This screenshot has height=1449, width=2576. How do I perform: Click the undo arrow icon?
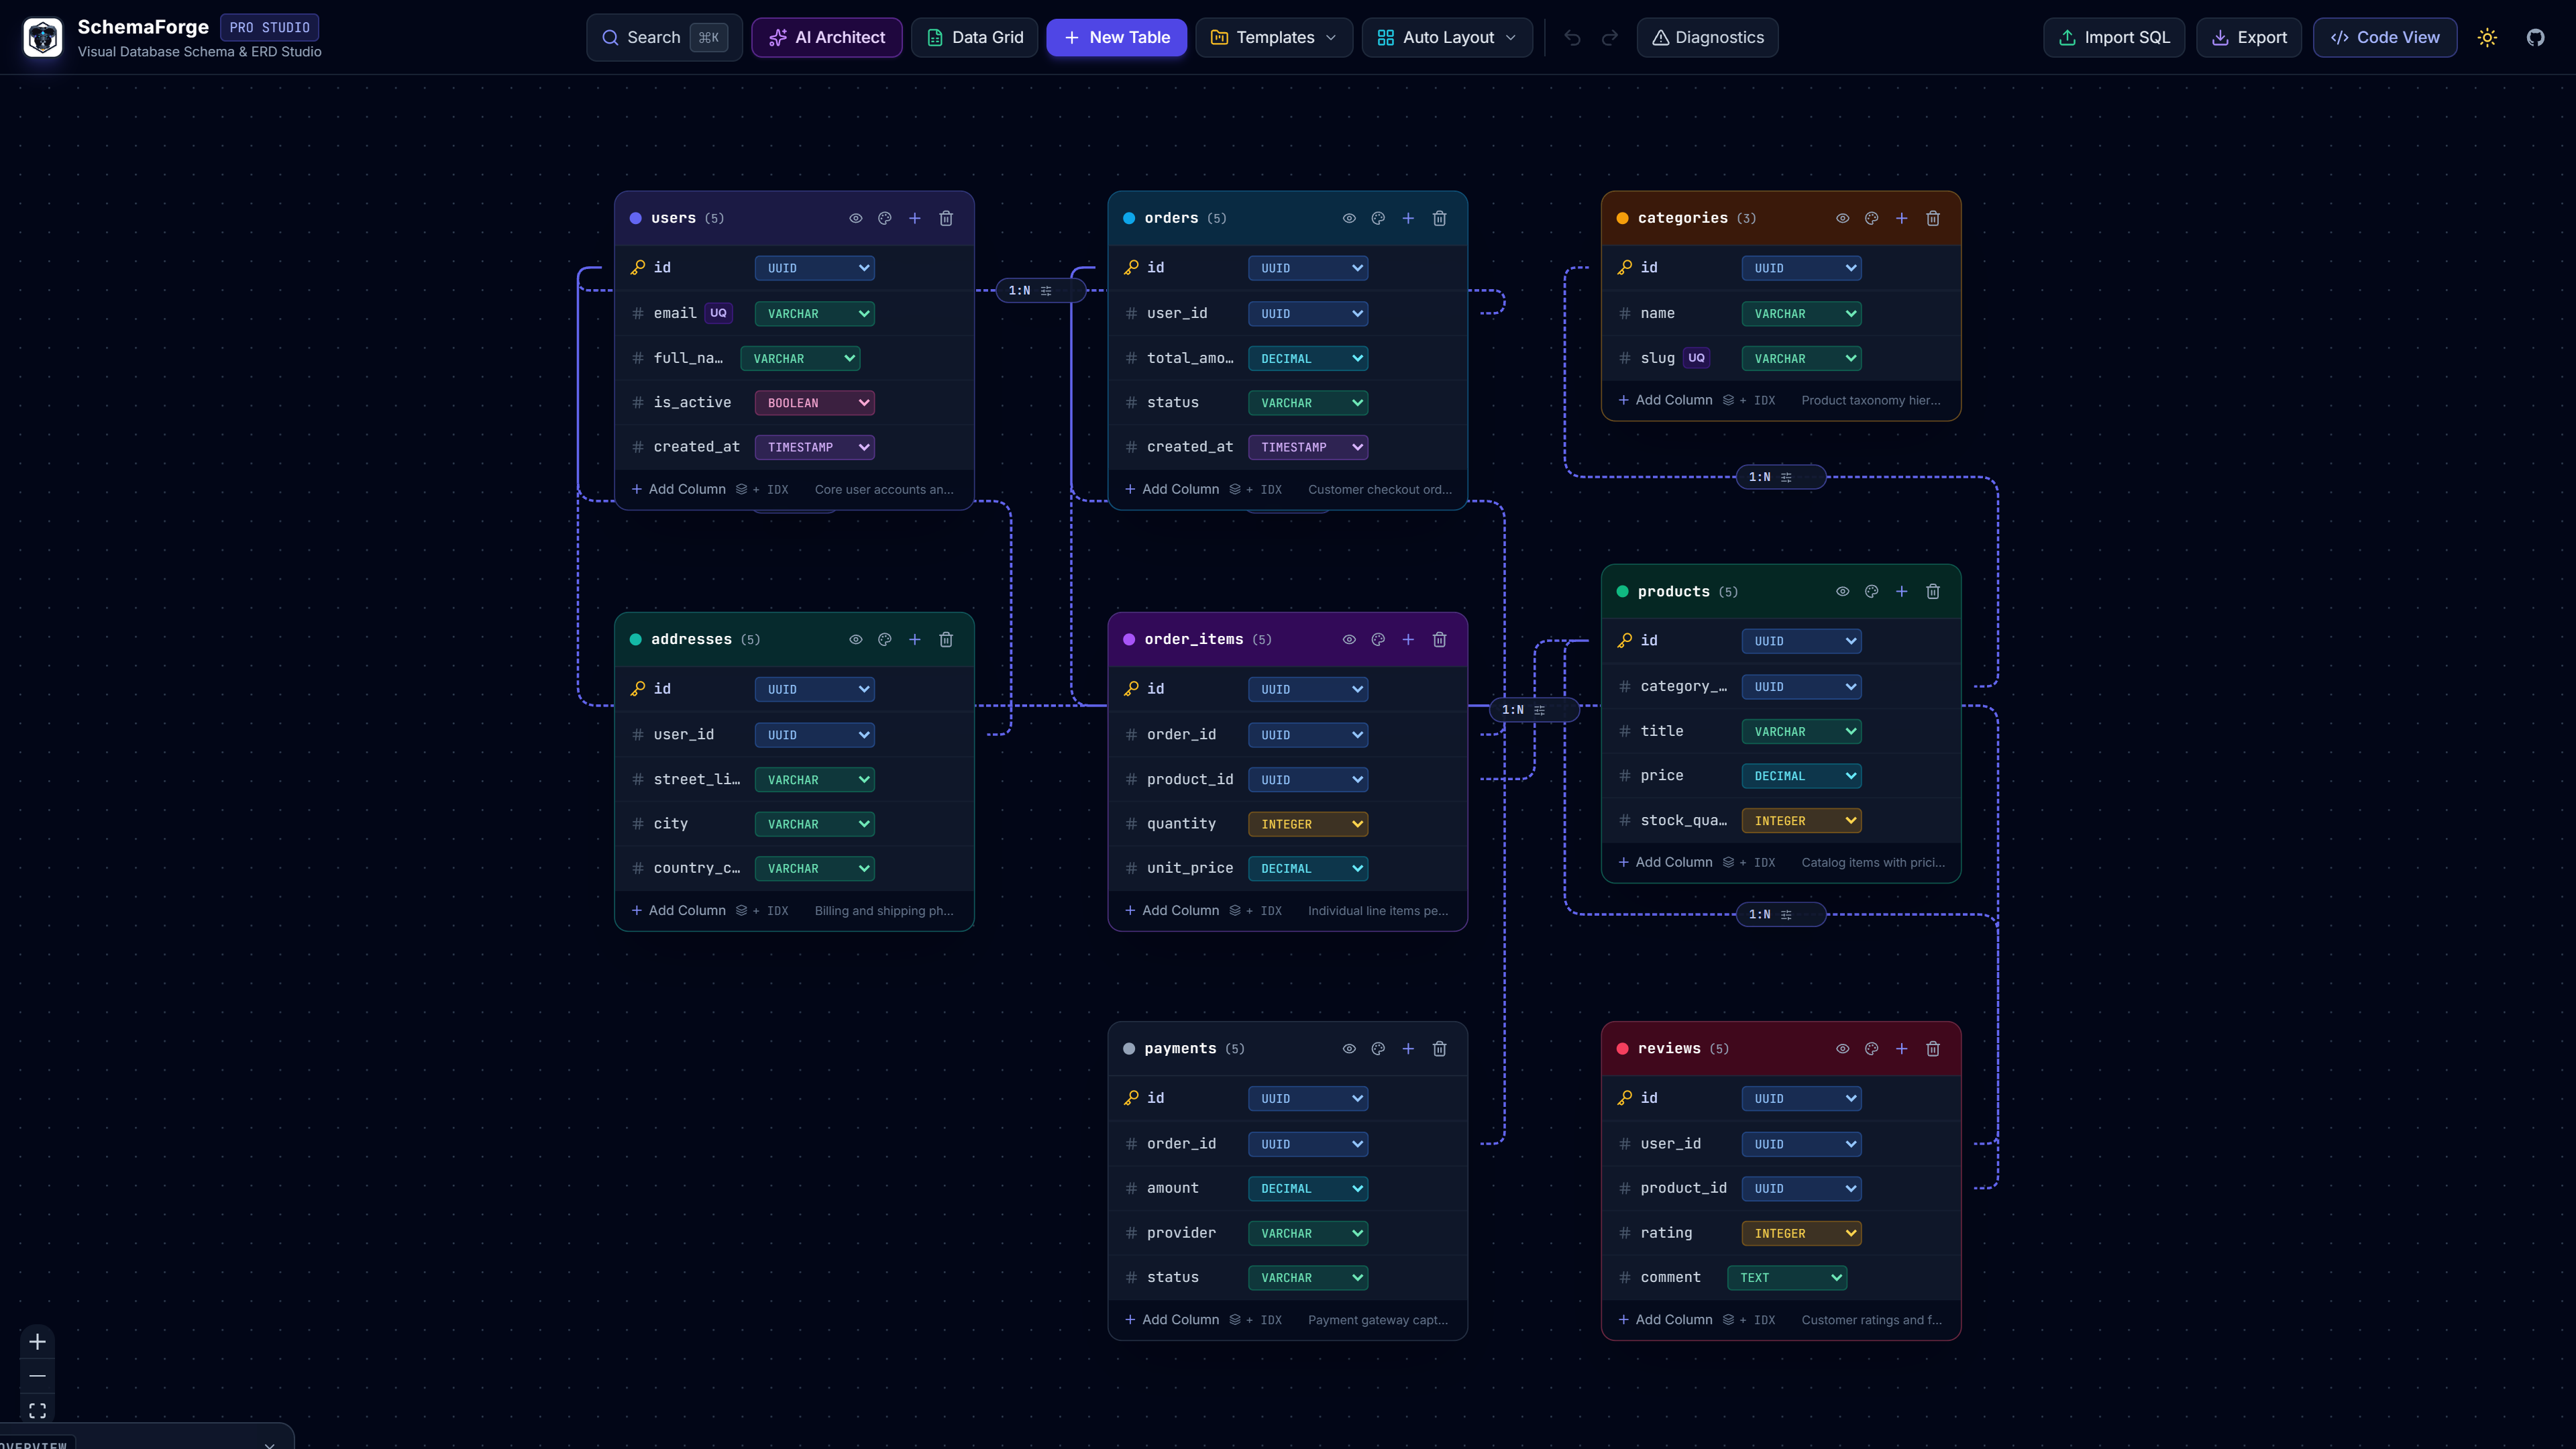(1572, 38)
